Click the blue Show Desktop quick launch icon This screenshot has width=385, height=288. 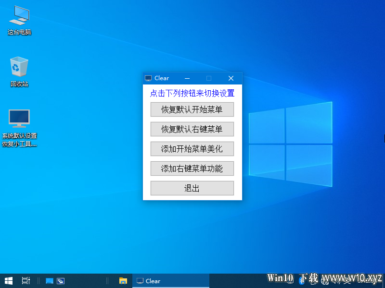pos(50,281)
